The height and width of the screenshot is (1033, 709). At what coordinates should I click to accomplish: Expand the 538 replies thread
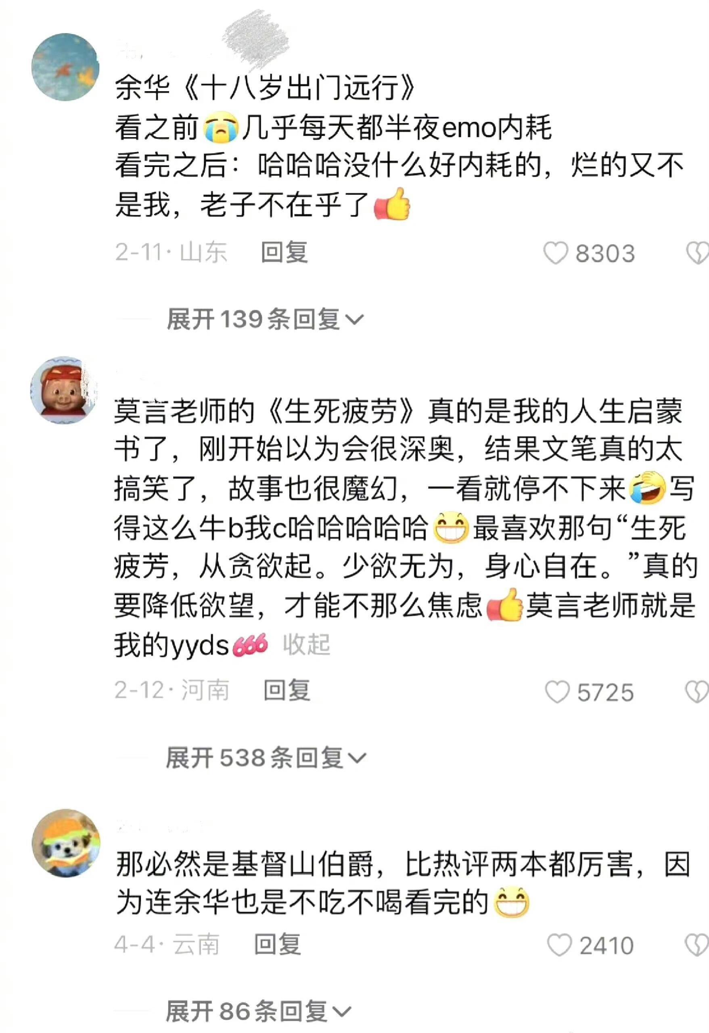[266, 758]
